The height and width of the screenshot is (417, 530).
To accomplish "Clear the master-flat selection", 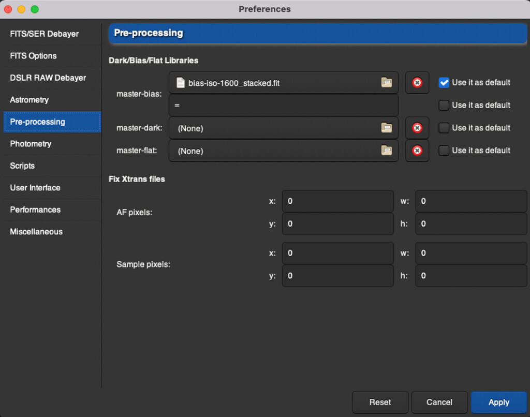I will click(x=417, y=151).
